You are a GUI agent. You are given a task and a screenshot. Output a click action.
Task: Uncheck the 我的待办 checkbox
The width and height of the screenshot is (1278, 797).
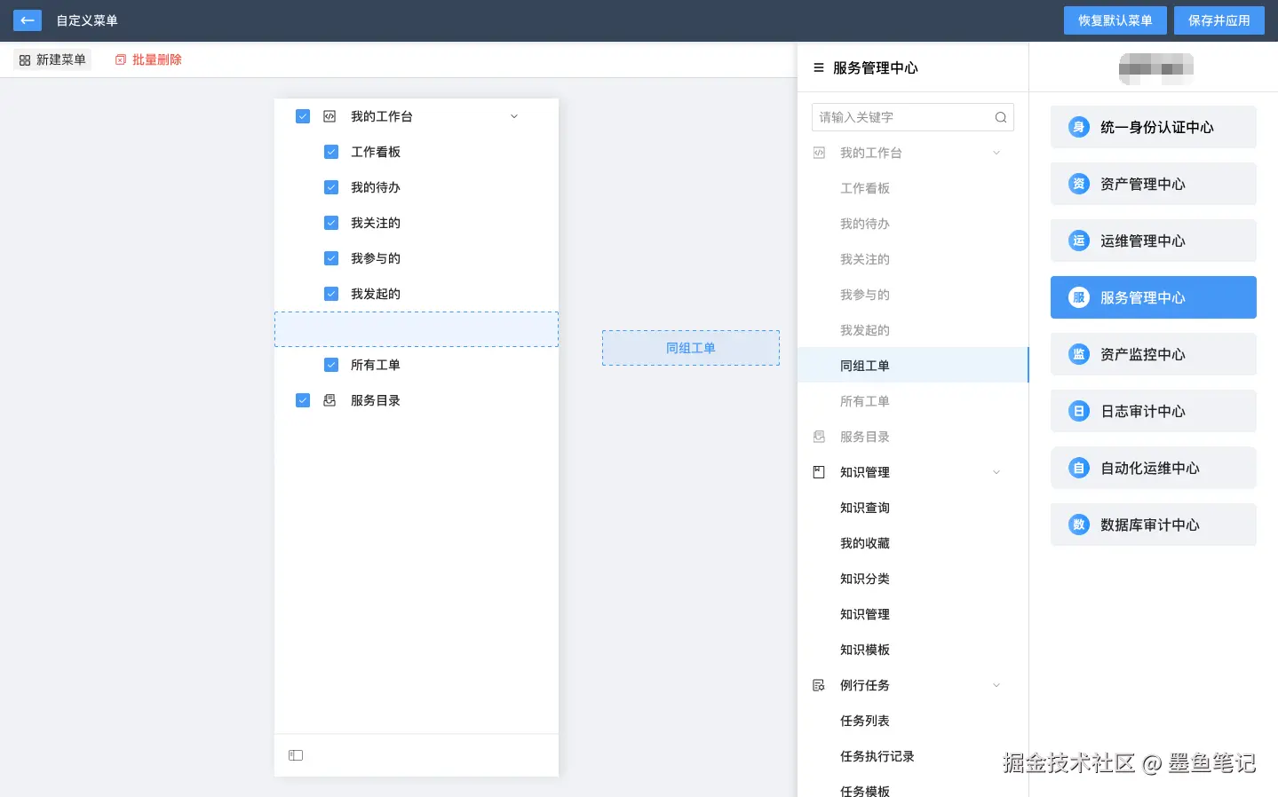click(330, 187)
